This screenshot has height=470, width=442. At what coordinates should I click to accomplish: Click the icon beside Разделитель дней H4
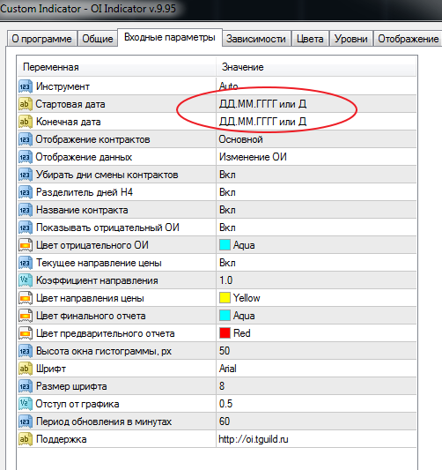coord(26,192)
